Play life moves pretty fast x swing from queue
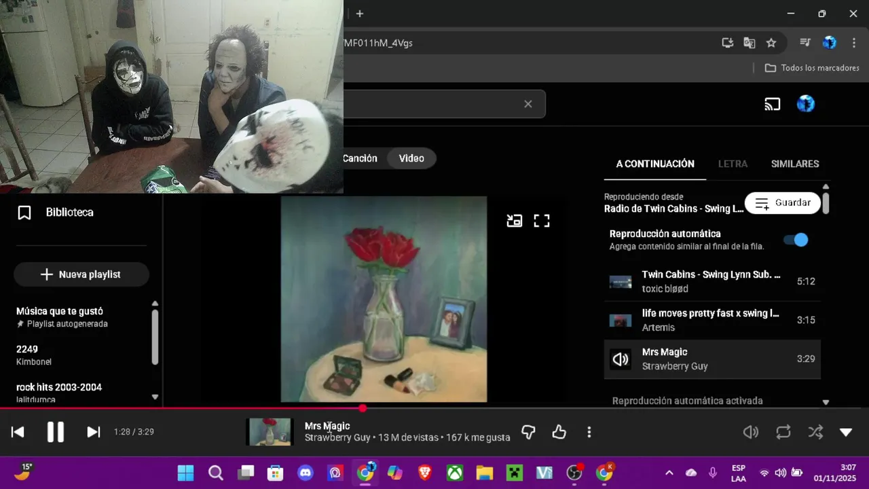Viewport: 869px width, 489px height. coord(712,320)
